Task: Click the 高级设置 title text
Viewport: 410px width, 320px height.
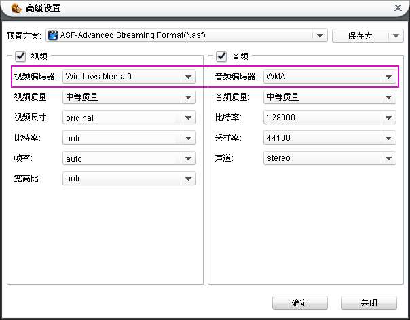Action: [43, 8]
